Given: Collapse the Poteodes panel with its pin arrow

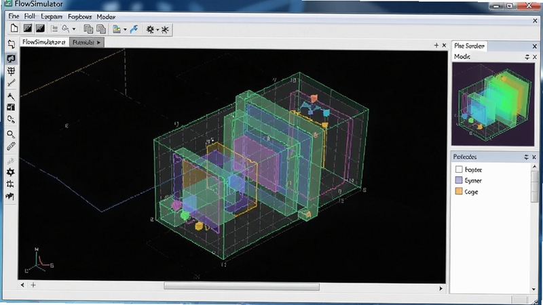Looking at the screenshot, I should pos(527,157).
